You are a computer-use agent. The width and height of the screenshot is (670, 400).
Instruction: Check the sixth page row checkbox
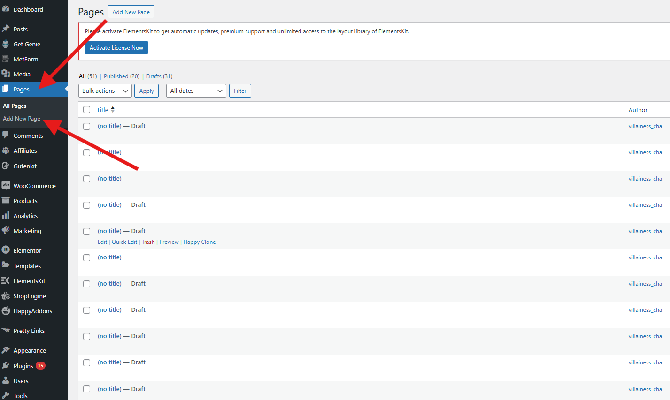pos(86,257)
